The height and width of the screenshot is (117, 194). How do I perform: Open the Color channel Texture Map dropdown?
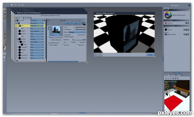click(37, 26)
